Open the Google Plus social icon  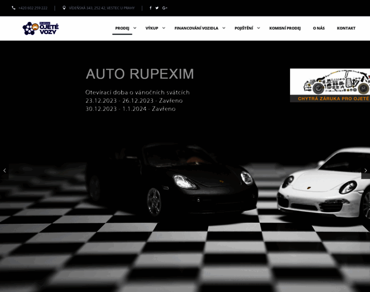coord(165,8)
